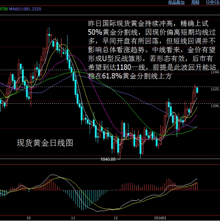This screenshot has height=221, width=220.
Task: Open the 周期 period link
Action: (195, 2)
